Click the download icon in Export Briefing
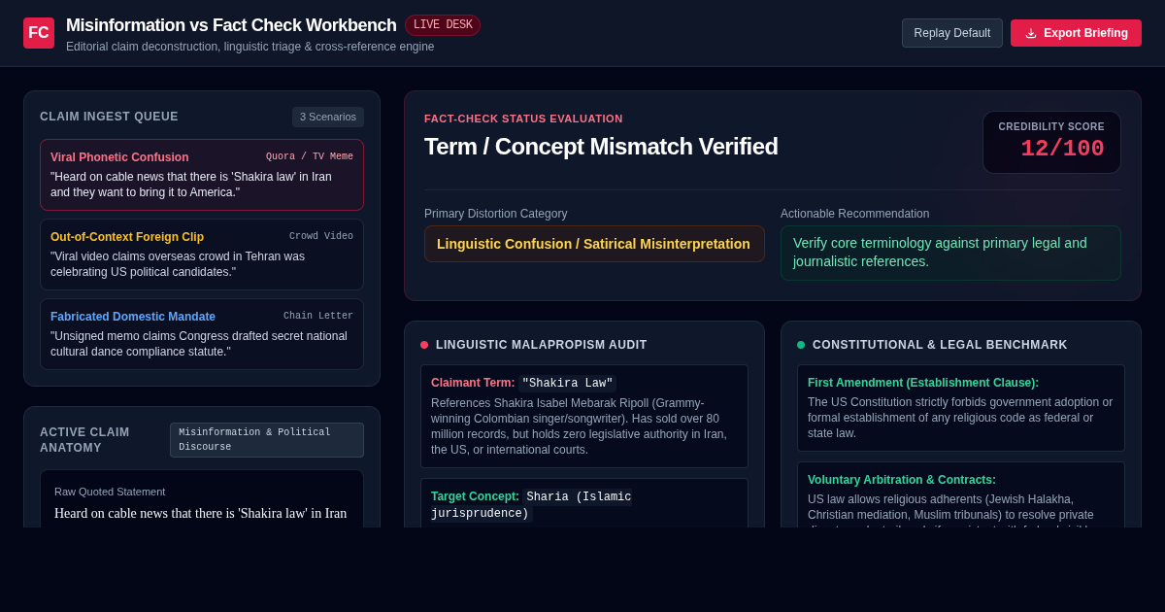 pos(1031,33)
